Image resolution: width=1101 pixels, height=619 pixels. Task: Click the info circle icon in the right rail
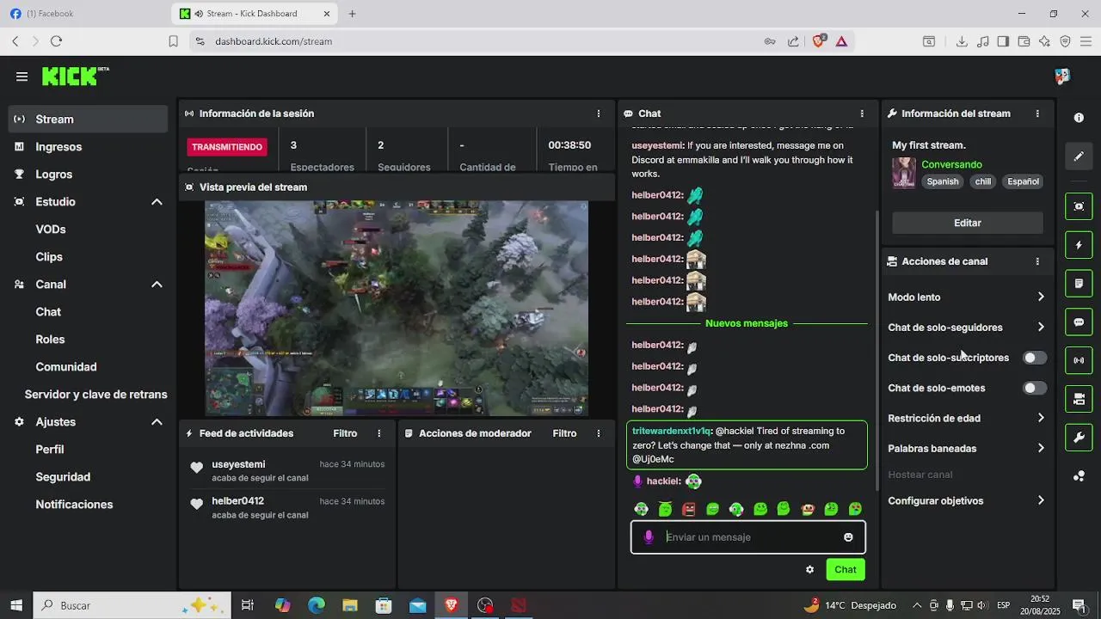click(x=1079, y=118)
